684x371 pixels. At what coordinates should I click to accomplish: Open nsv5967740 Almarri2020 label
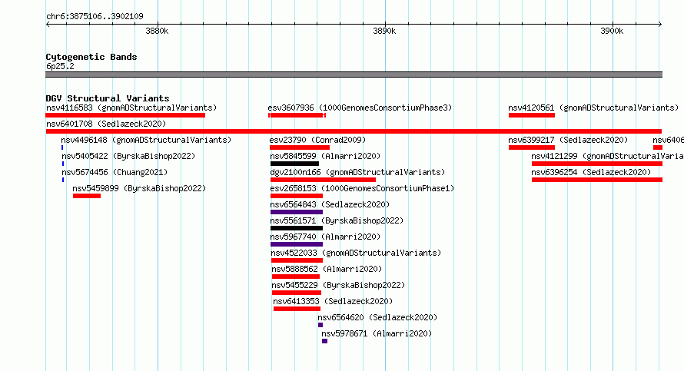tap(325, 237)
